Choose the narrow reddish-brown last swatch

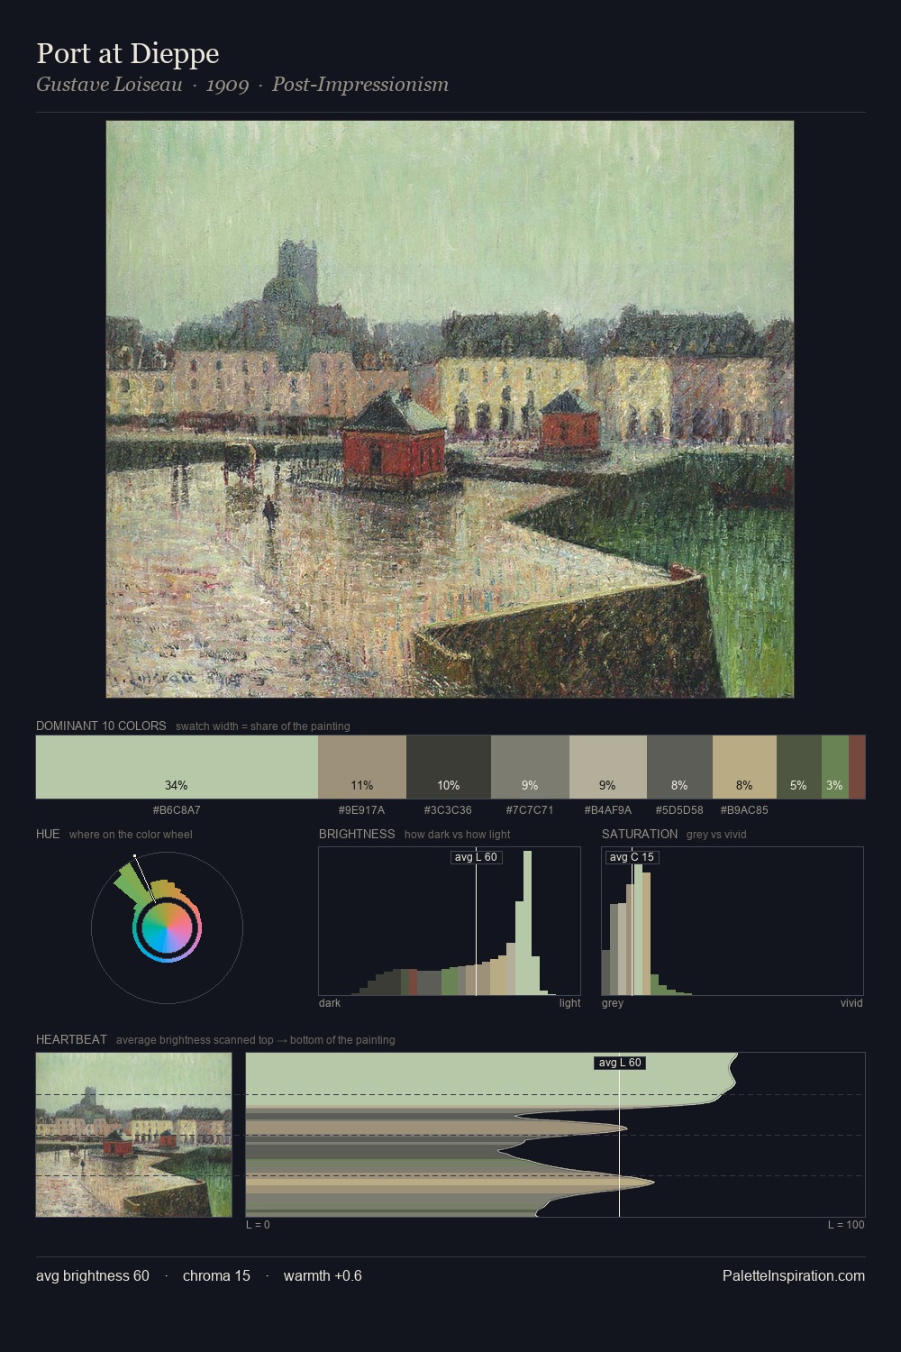coord(857,767)
